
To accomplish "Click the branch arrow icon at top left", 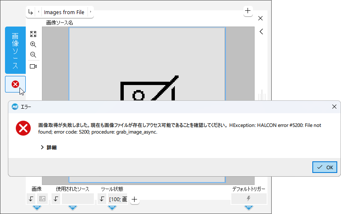I will tap(30, 12).
